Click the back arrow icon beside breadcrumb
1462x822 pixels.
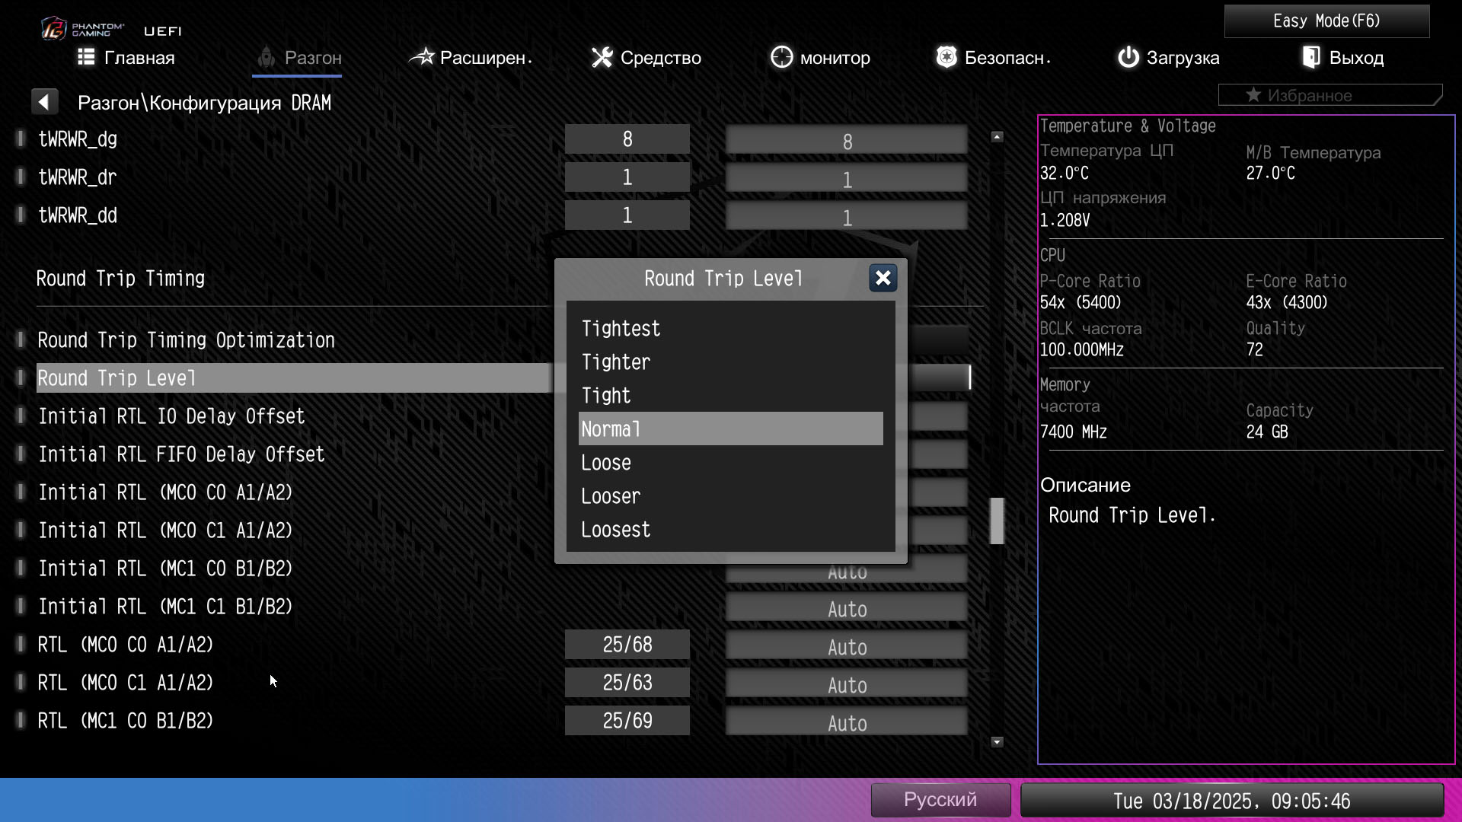(44, 102)
